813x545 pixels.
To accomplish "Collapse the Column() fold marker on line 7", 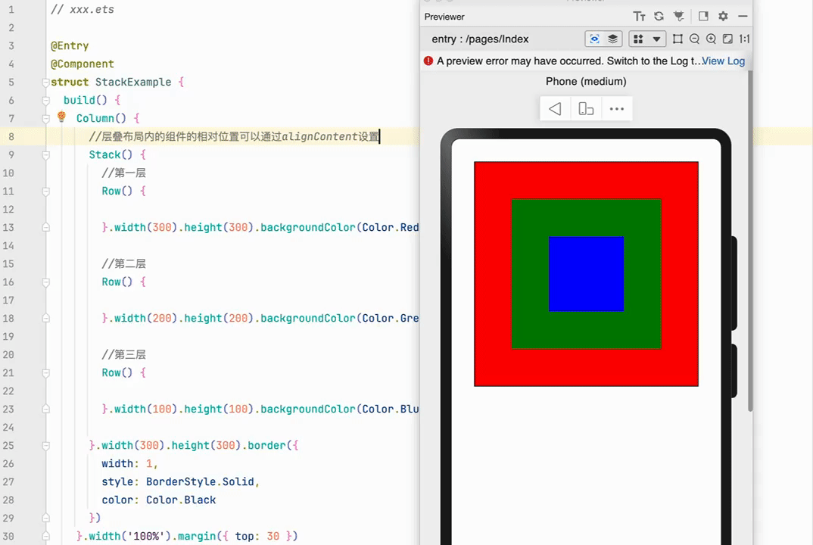I will (45, 118).
